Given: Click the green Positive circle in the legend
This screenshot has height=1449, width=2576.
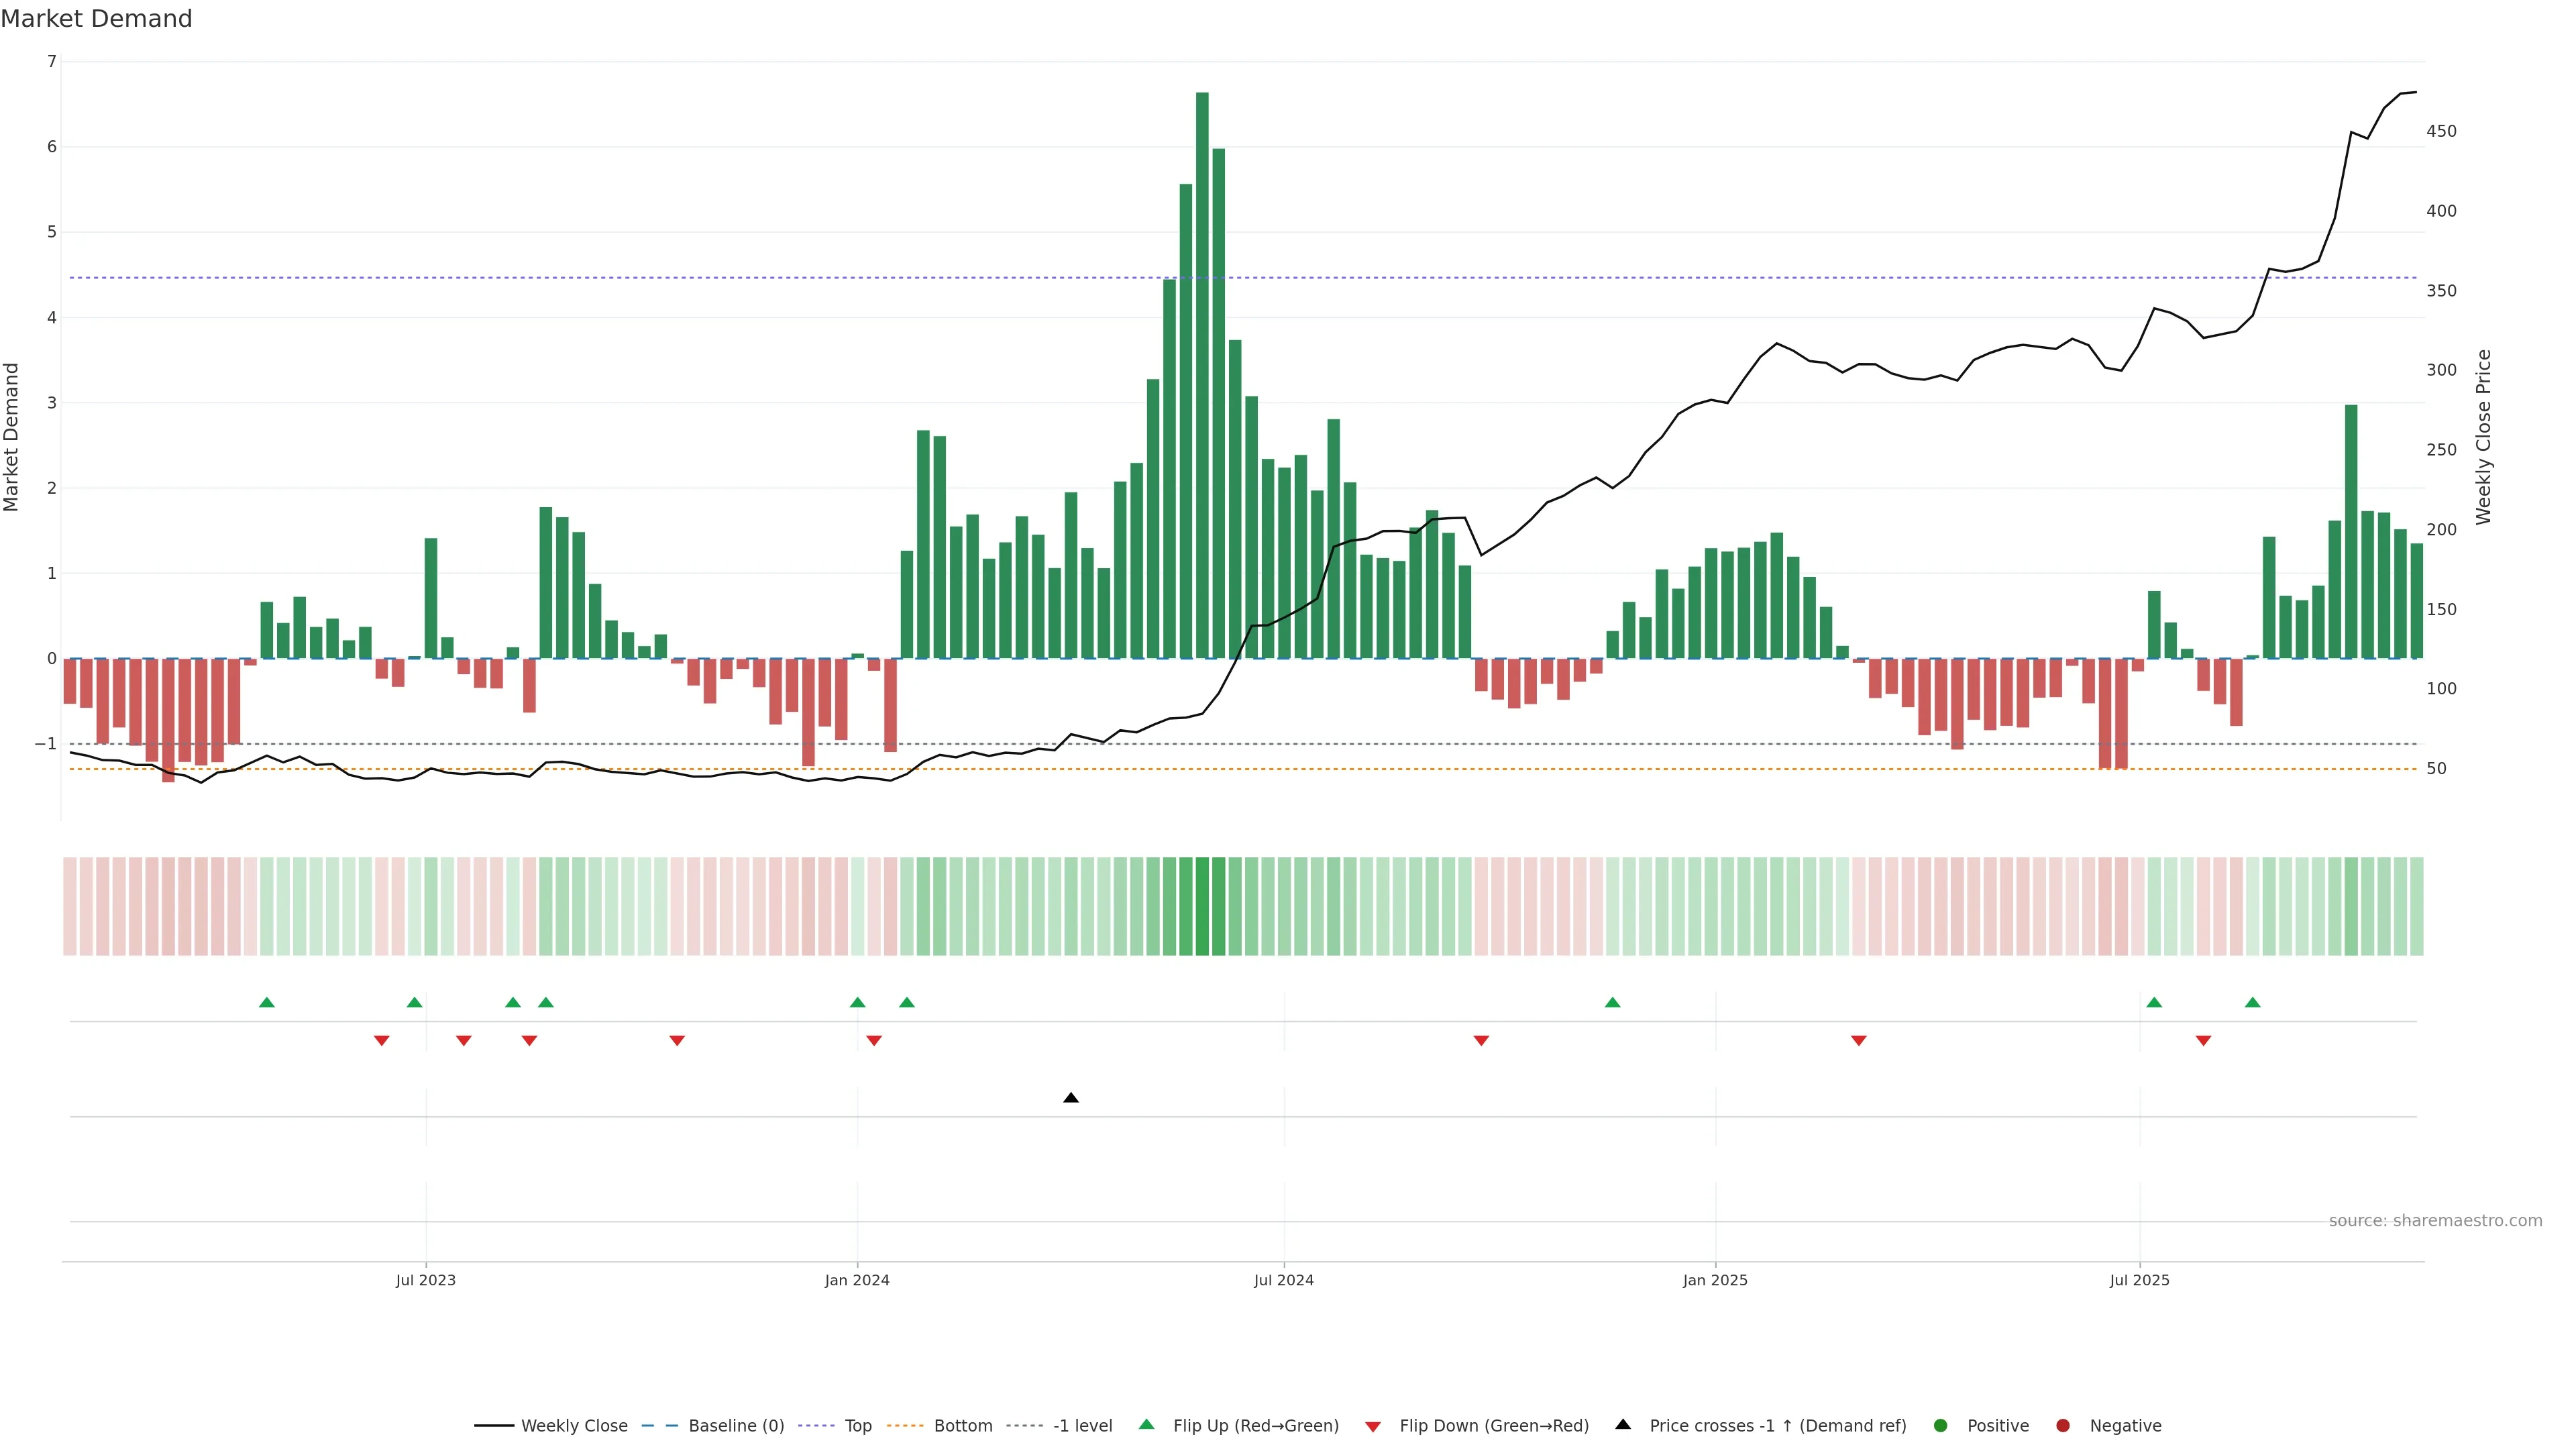Looking at the screenshot, I should (1940, 1426).
